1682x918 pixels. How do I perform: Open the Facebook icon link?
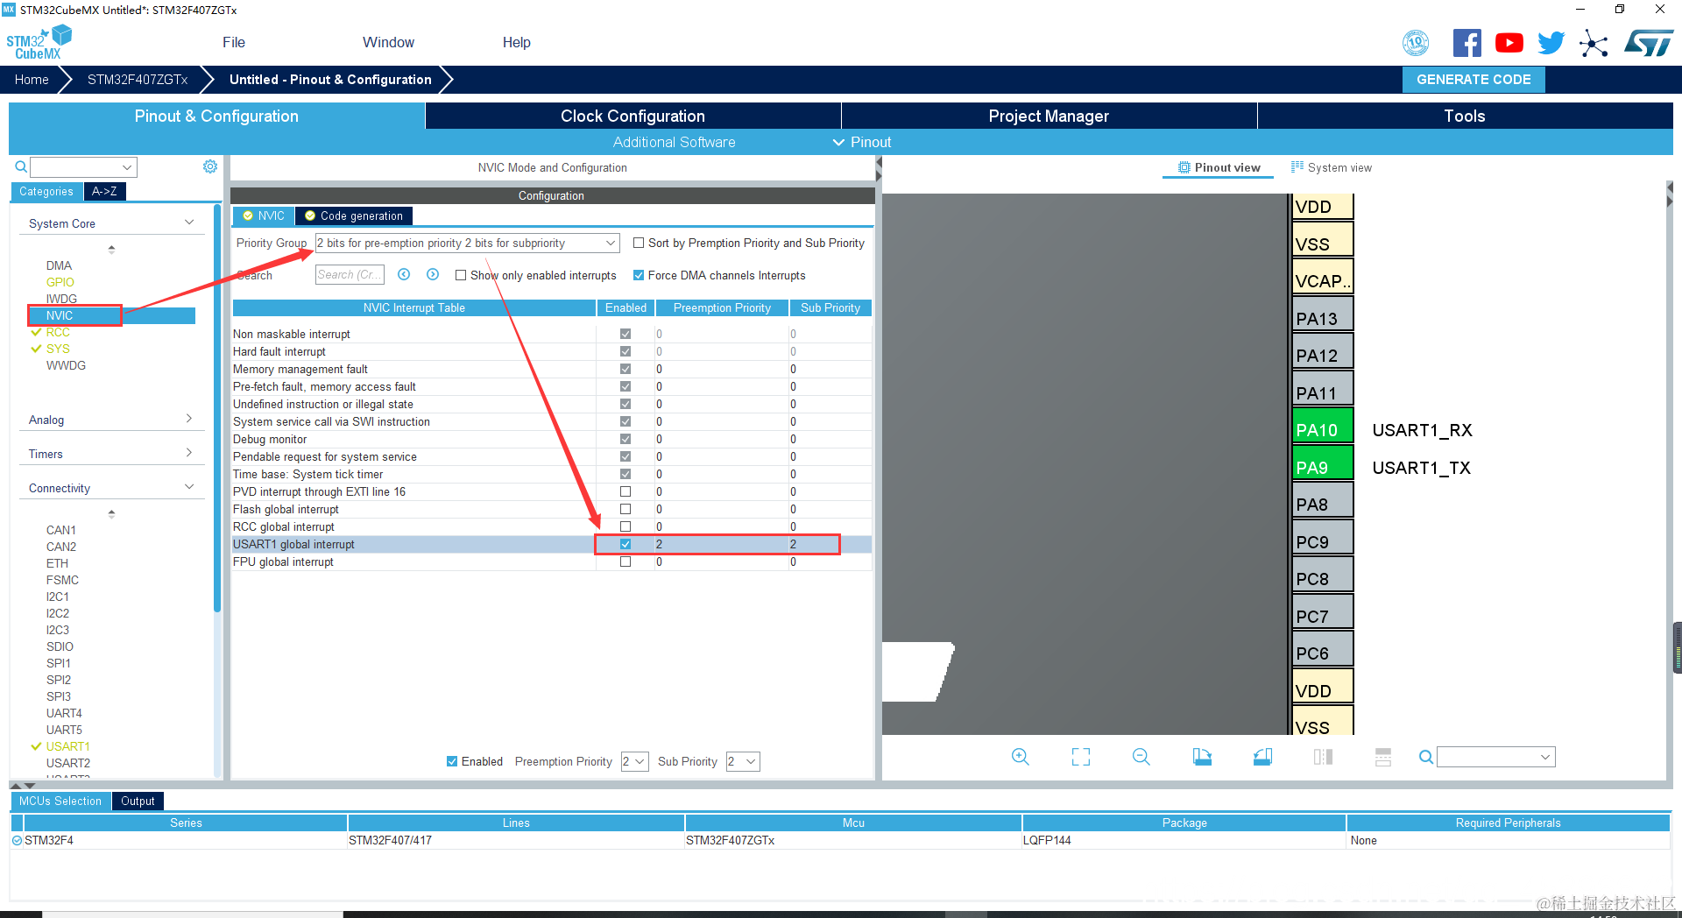click(x=1466, y=43)
